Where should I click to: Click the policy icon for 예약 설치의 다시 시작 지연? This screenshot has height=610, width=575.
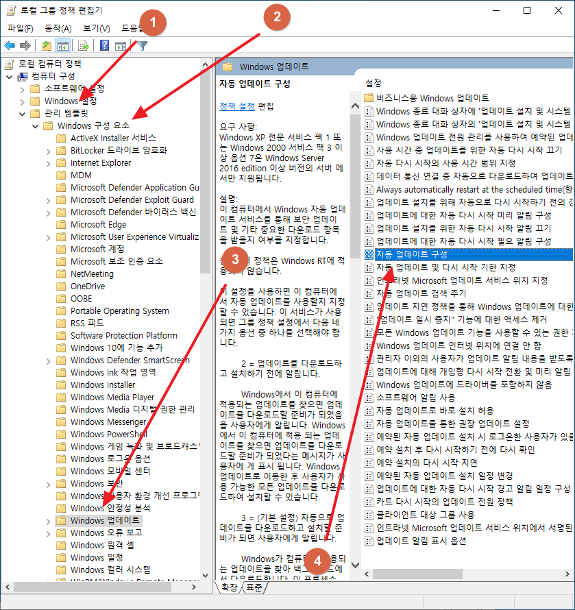click(369, 463)
